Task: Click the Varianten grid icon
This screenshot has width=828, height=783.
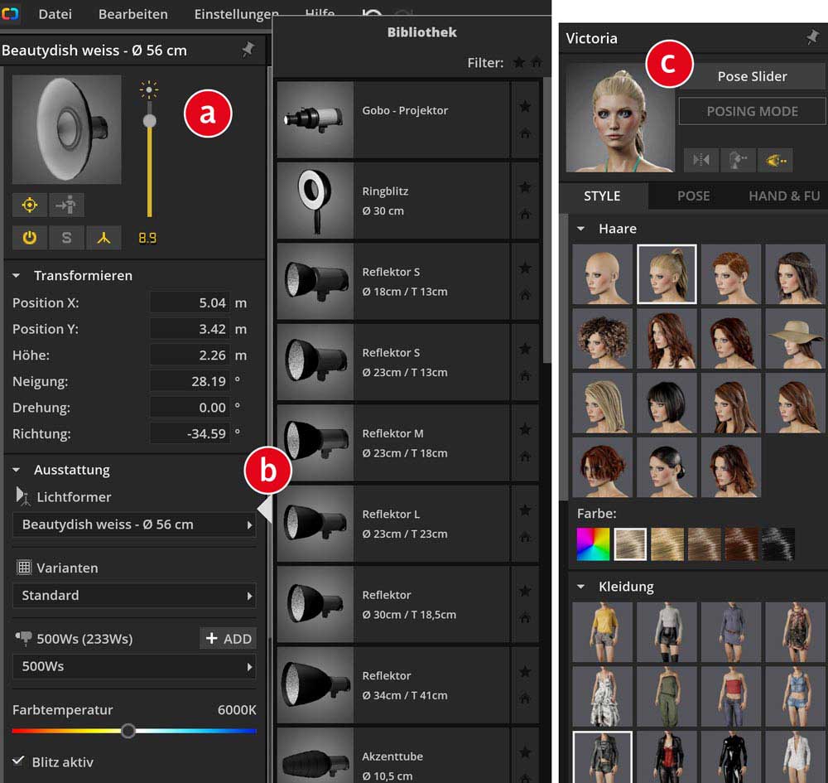Action: (24, 568)
